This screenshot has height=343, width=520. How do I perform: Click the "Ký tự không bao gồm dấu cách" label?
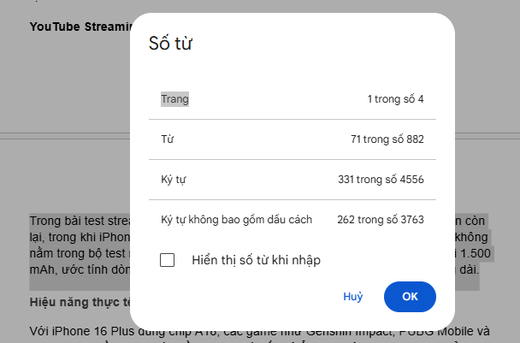point(236,220)
